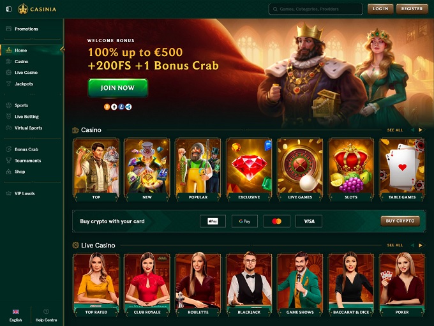Focus the games search field

315,9
